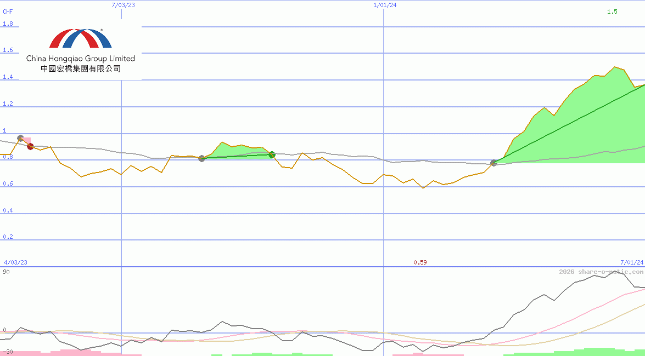Click the 7/01/24 end date label

(631, 262)
